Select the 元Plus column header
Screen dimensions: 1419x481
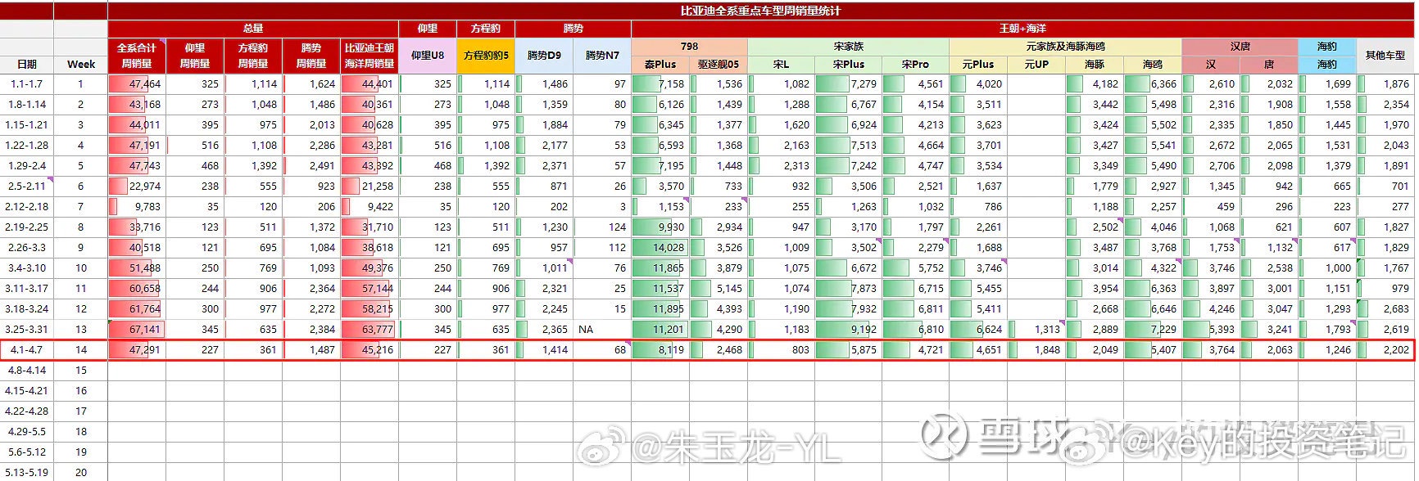[x=978, y=64]
